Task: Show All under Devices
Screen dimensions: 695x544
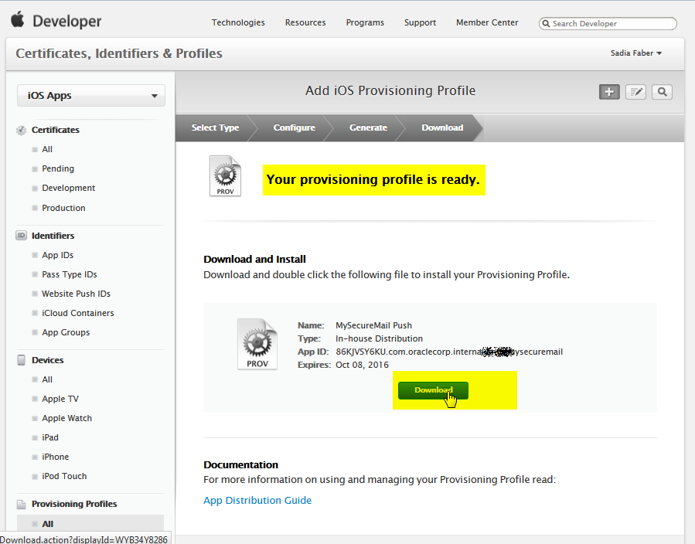Action: (x=47, y=379)
